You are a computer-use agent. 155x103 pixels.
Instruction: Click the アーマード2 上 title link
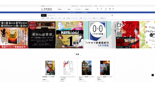tap(86, 77)
